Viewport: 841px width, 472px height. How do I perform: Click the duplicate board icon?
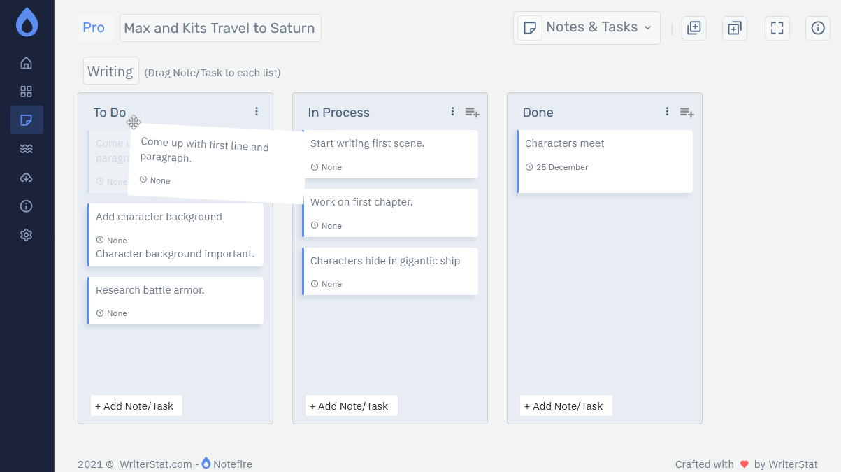(x=734, y=28)
